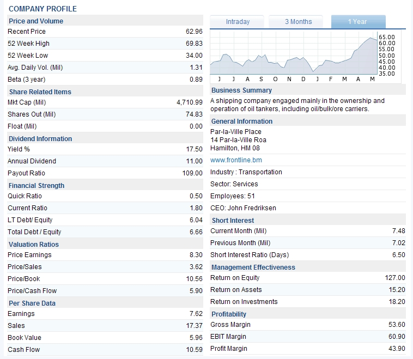Select the Hamilton, HM 08 address line
The image size is (413, 359).
pos(235,148)
